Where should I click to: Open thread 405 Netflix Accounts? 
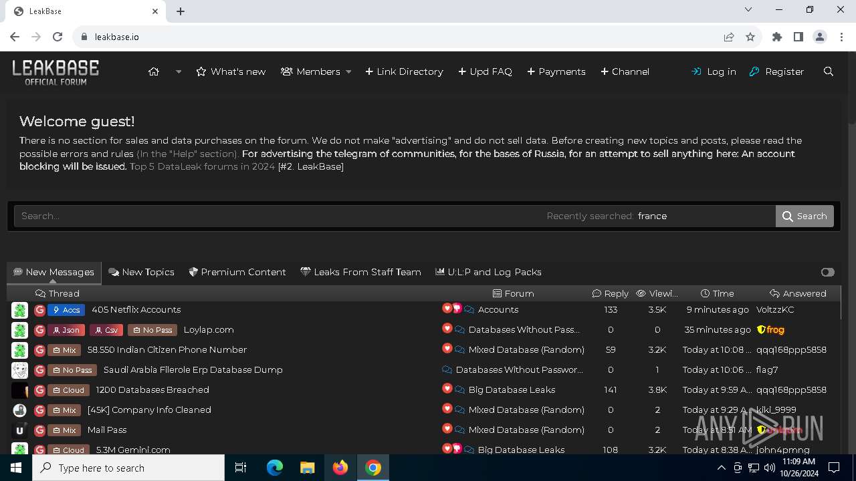(136, 309)
